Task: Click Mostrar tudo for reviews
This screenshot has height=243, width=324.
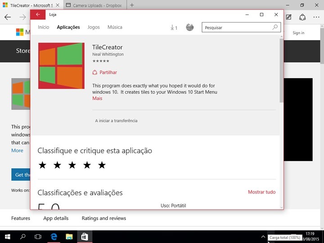Action: click(x=261, y=192)
